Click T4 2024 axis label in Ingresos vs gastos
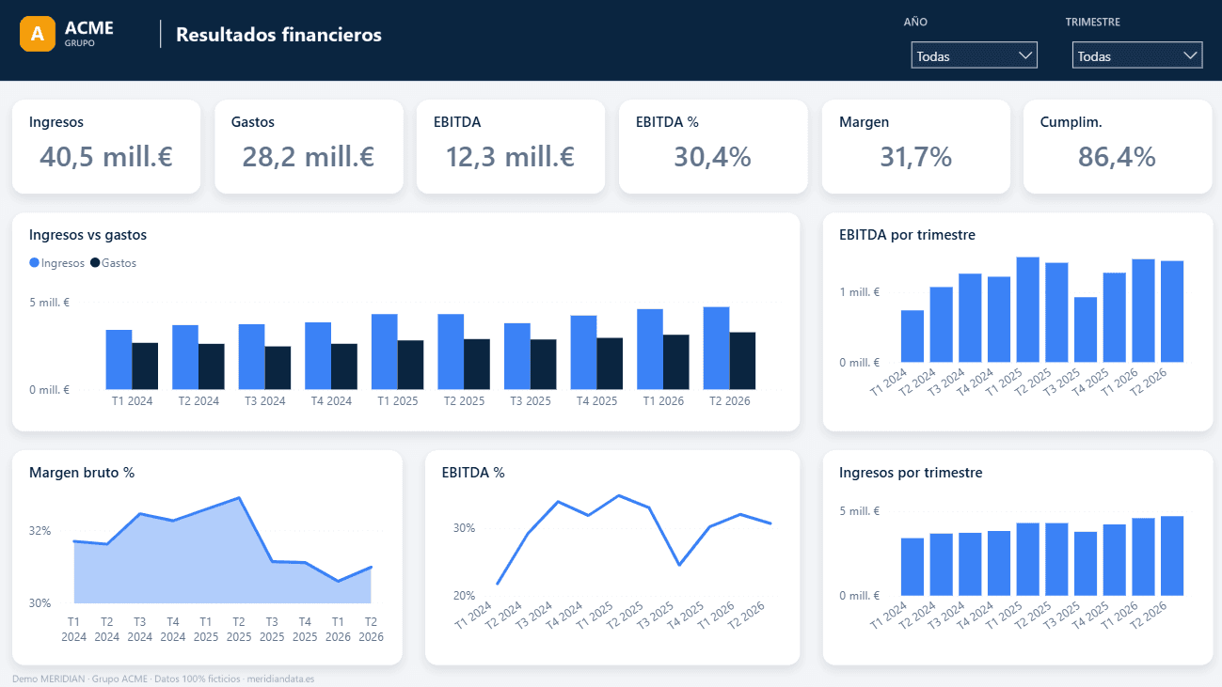The width and height of the screenshot is (1222, 687). (331, 400)
